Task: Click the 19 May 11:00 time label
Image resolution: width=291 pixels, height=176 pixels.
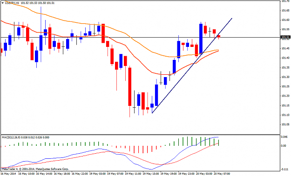Action: coord(133,174)
